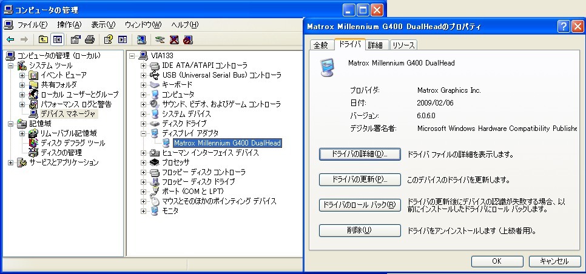Image resolution: width=586 pixels, height=274 pixels.
Task: Click the マウス pointing device icon
Action: (155, 201)
